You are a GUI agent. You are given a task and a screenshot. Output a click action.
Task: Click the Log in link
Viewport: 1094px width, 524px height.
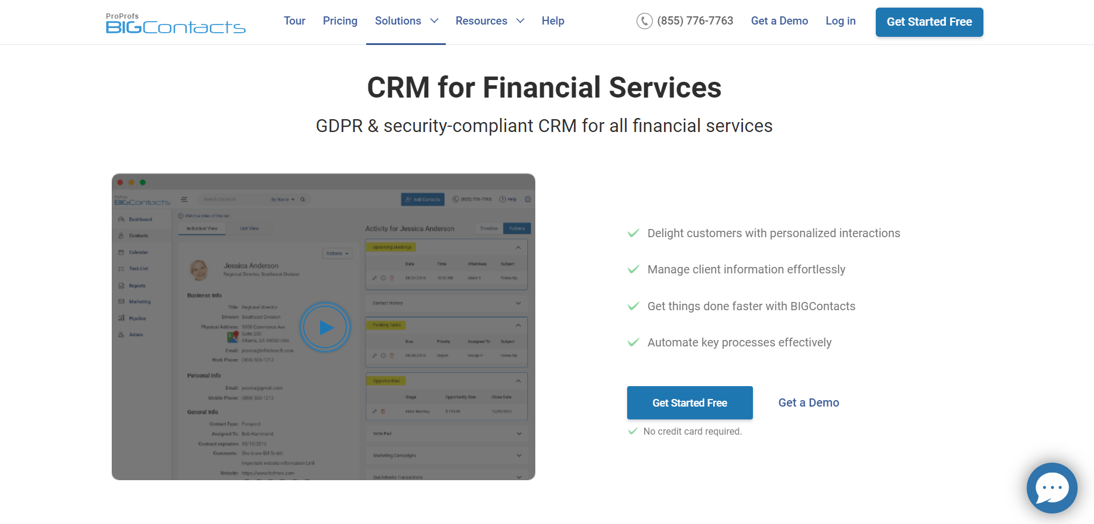(841, 21)
